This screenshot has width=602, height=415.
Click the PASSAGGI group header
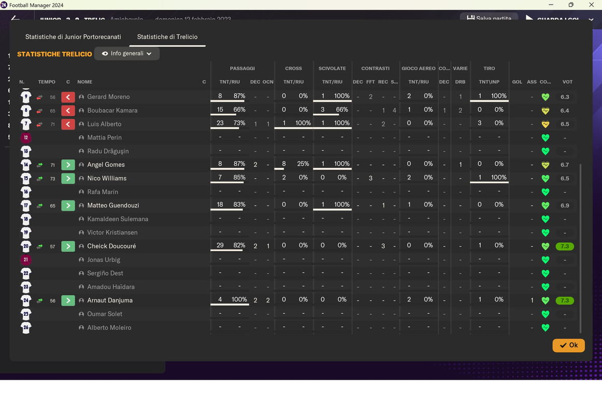click(x=242, y=68)
